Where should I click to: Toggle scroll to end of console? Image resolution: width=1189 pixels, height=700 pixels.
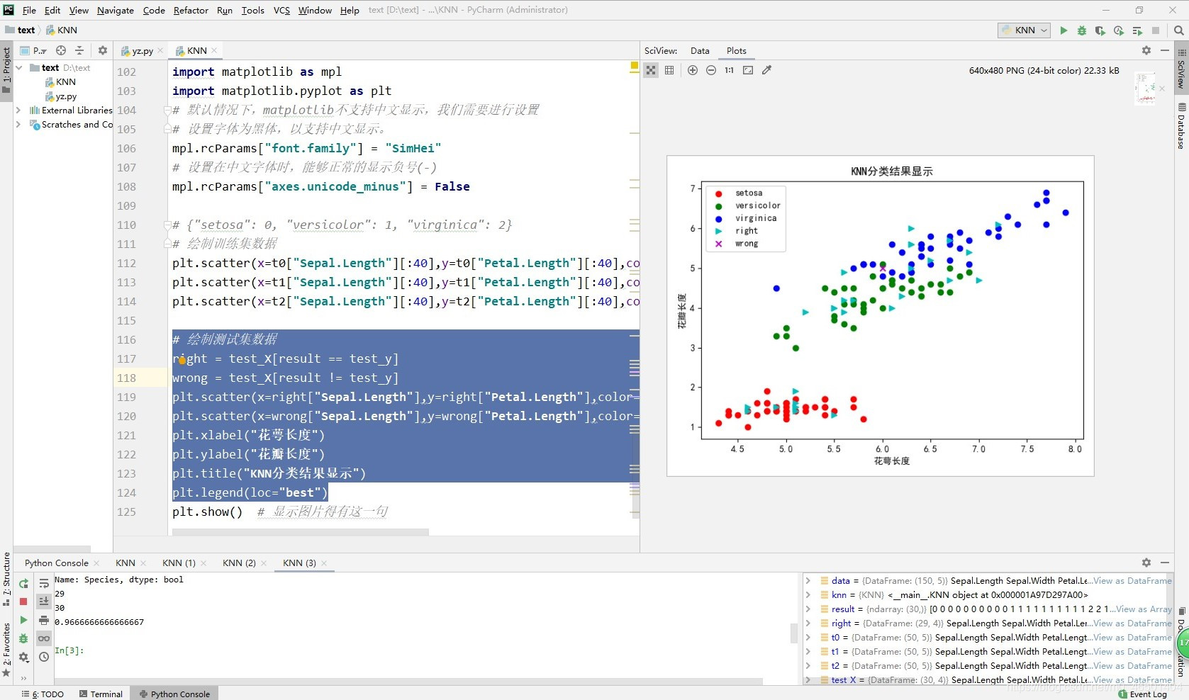(44, 601)
